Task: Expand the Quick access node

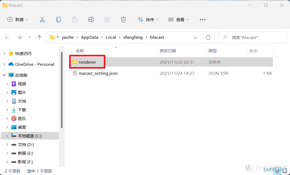Action: tap(4, 53)
